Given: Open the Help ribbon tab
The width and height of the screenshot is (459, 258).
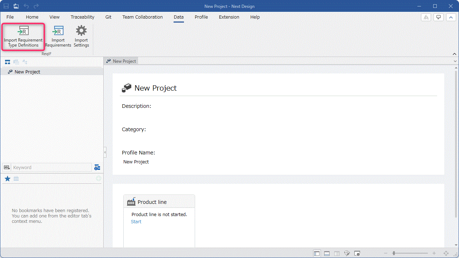Looking at the screenshot, I should pyautogui.click(x=255, y=17).
